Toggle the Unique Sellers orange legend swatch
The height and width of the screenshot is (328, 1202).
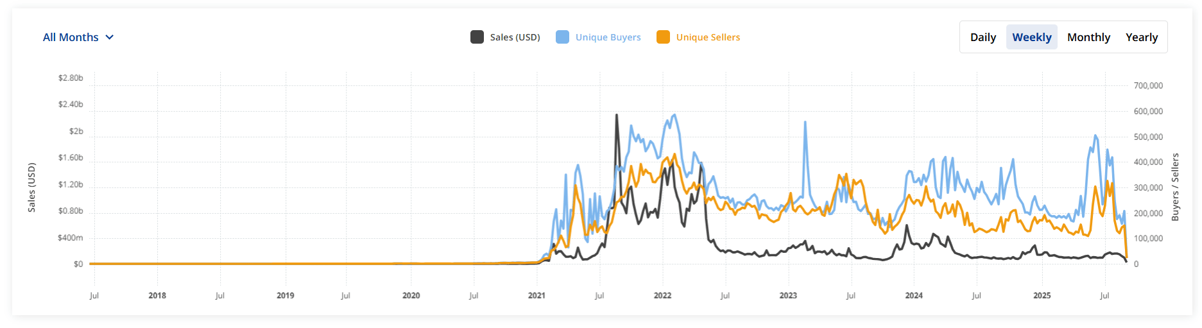click(663, 37)
